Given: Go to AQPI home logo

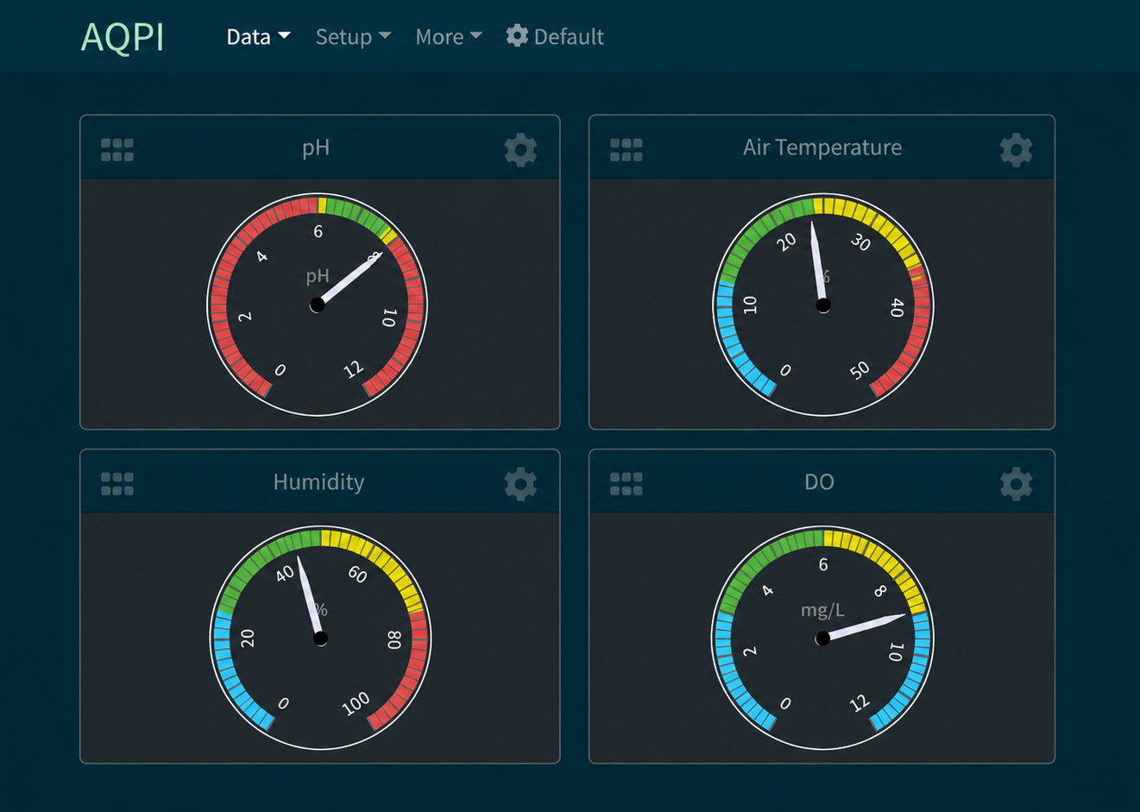Looking at the screenshot, I should pos(123,37).
